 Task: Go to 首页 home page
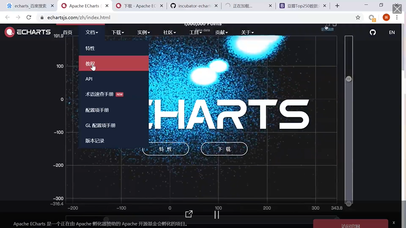click(68, 33)
